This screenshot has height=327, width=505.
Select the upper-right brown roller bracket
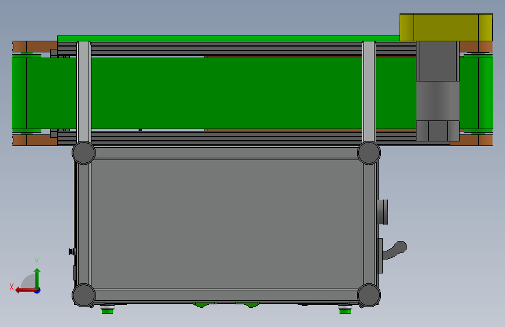coord(476,47)
